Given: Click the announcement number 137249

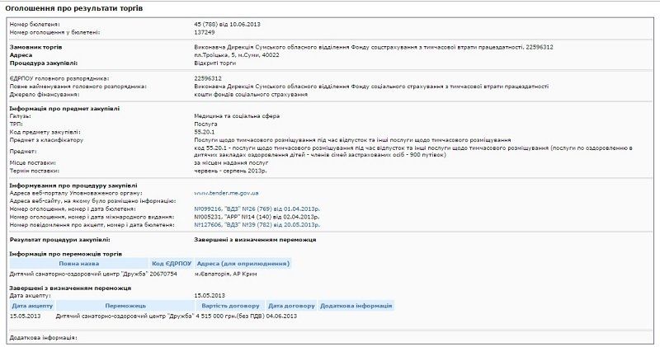Looking at the screenshot, I should (x=204, y=31).
